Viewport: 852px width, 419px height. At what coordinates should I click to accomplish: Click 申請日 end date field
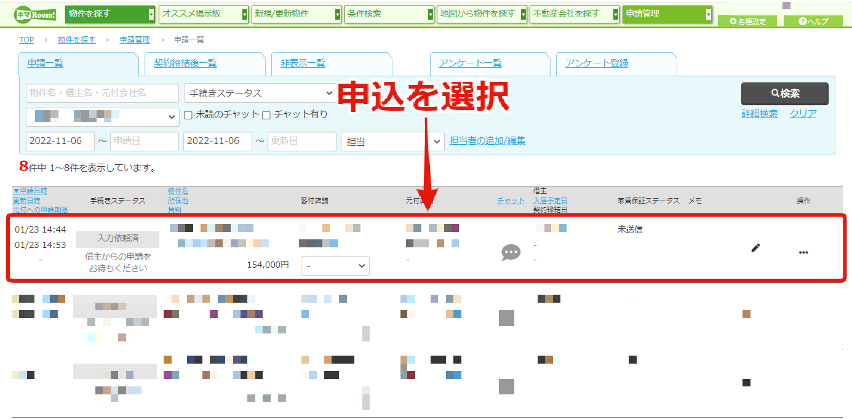click(x=145, y=141)
